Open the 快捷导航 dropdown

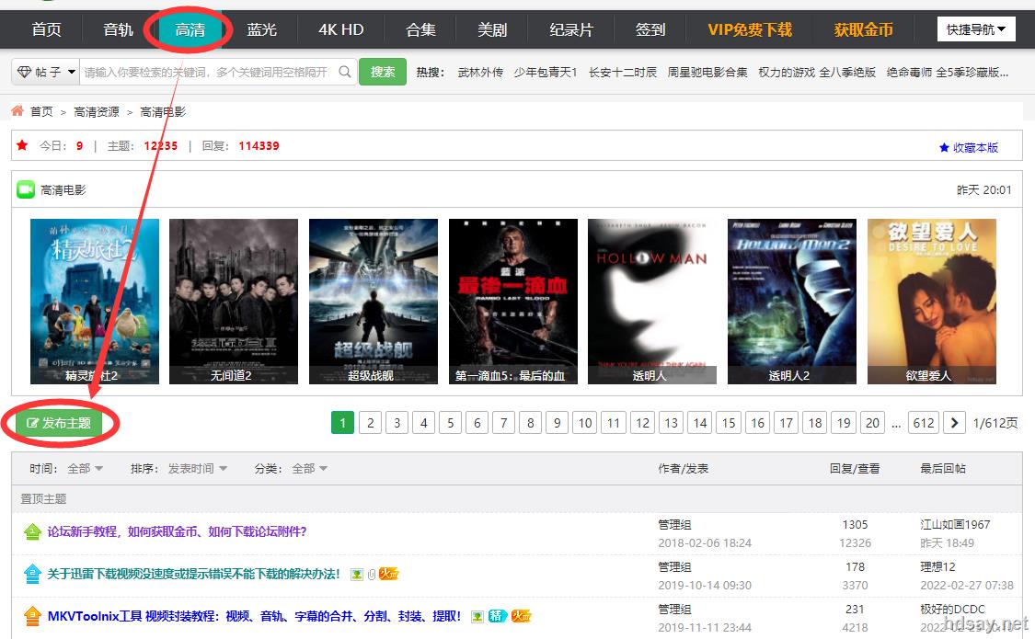point(976,29)
